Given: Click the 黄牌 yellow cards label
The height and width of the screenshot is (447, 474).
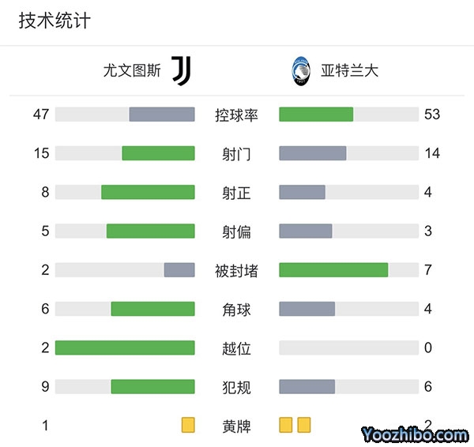Looking at the screenshot, I should click(x=236, y=426).
